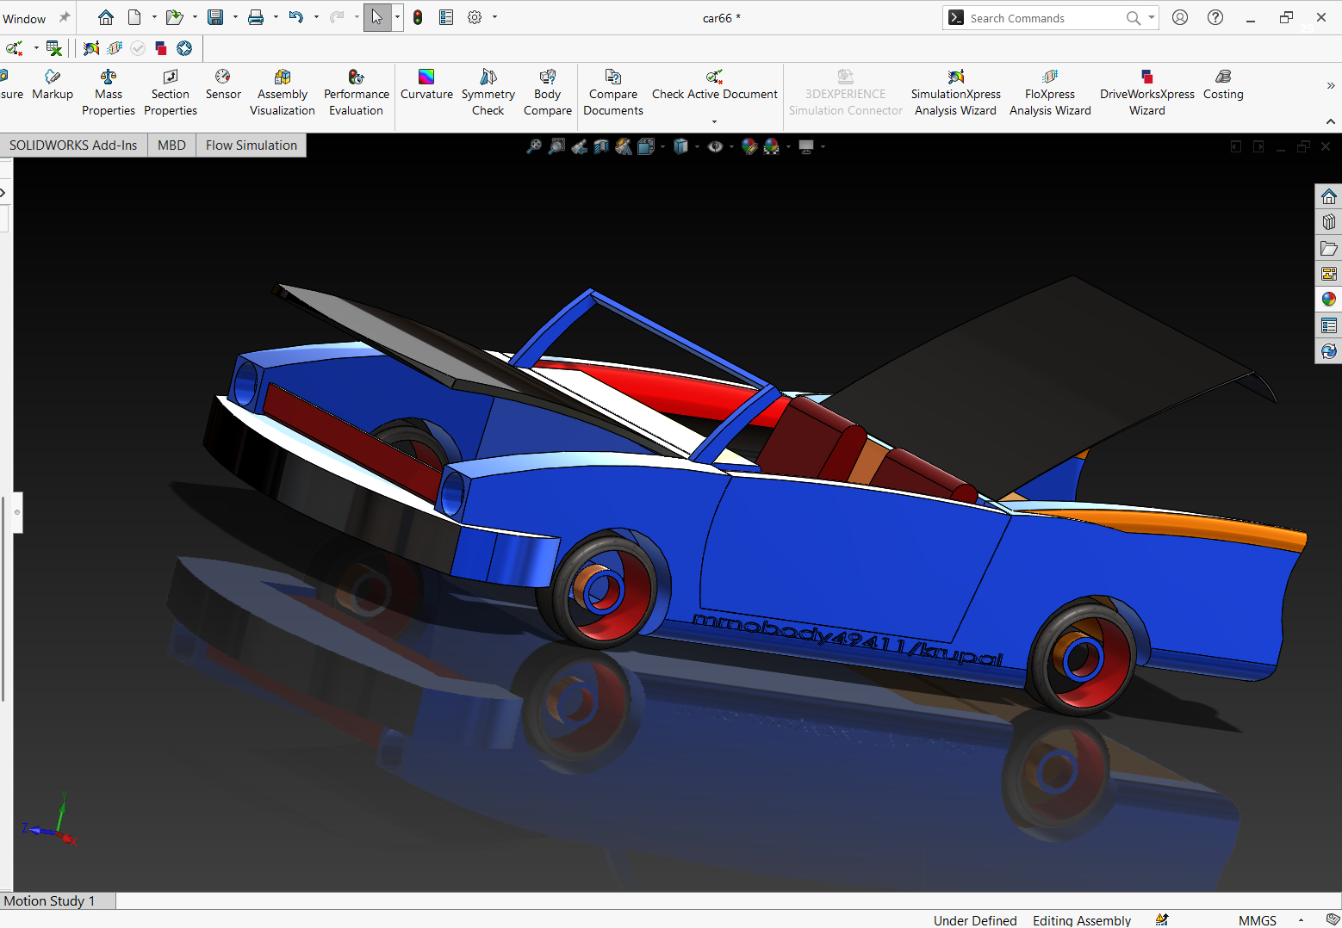The width and height of the screenshot is (1342, 928).
Task: Toggle the Appearances tab in task pane
Action: coord(1328,300)
